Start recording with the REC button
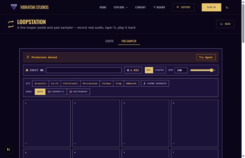The height and width of the screenshot is (158, 245). point(133,70)
